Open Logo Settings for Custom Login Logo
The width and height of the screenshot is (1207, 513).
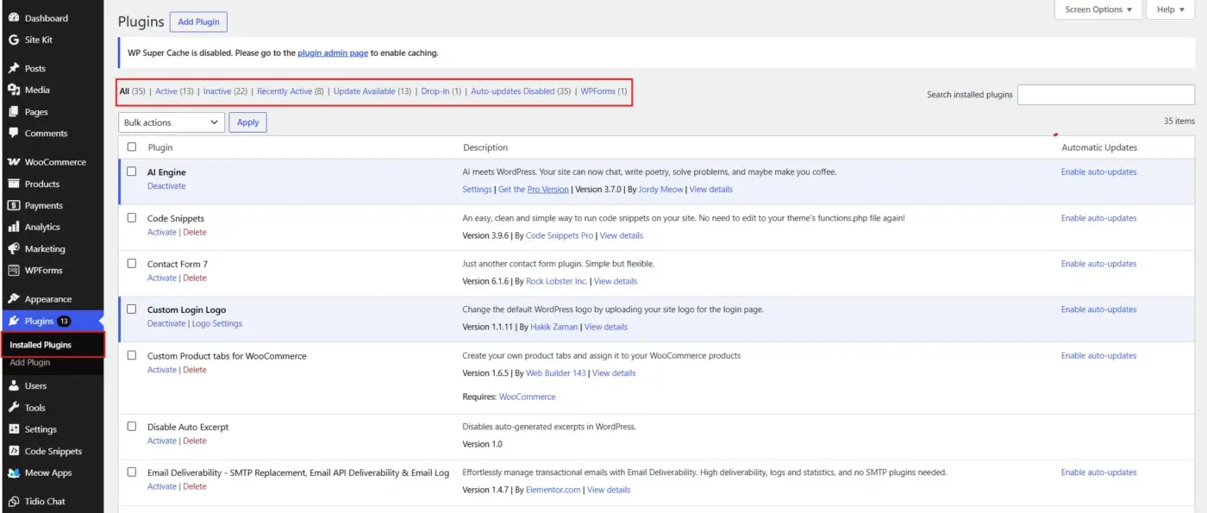point(217,323)
